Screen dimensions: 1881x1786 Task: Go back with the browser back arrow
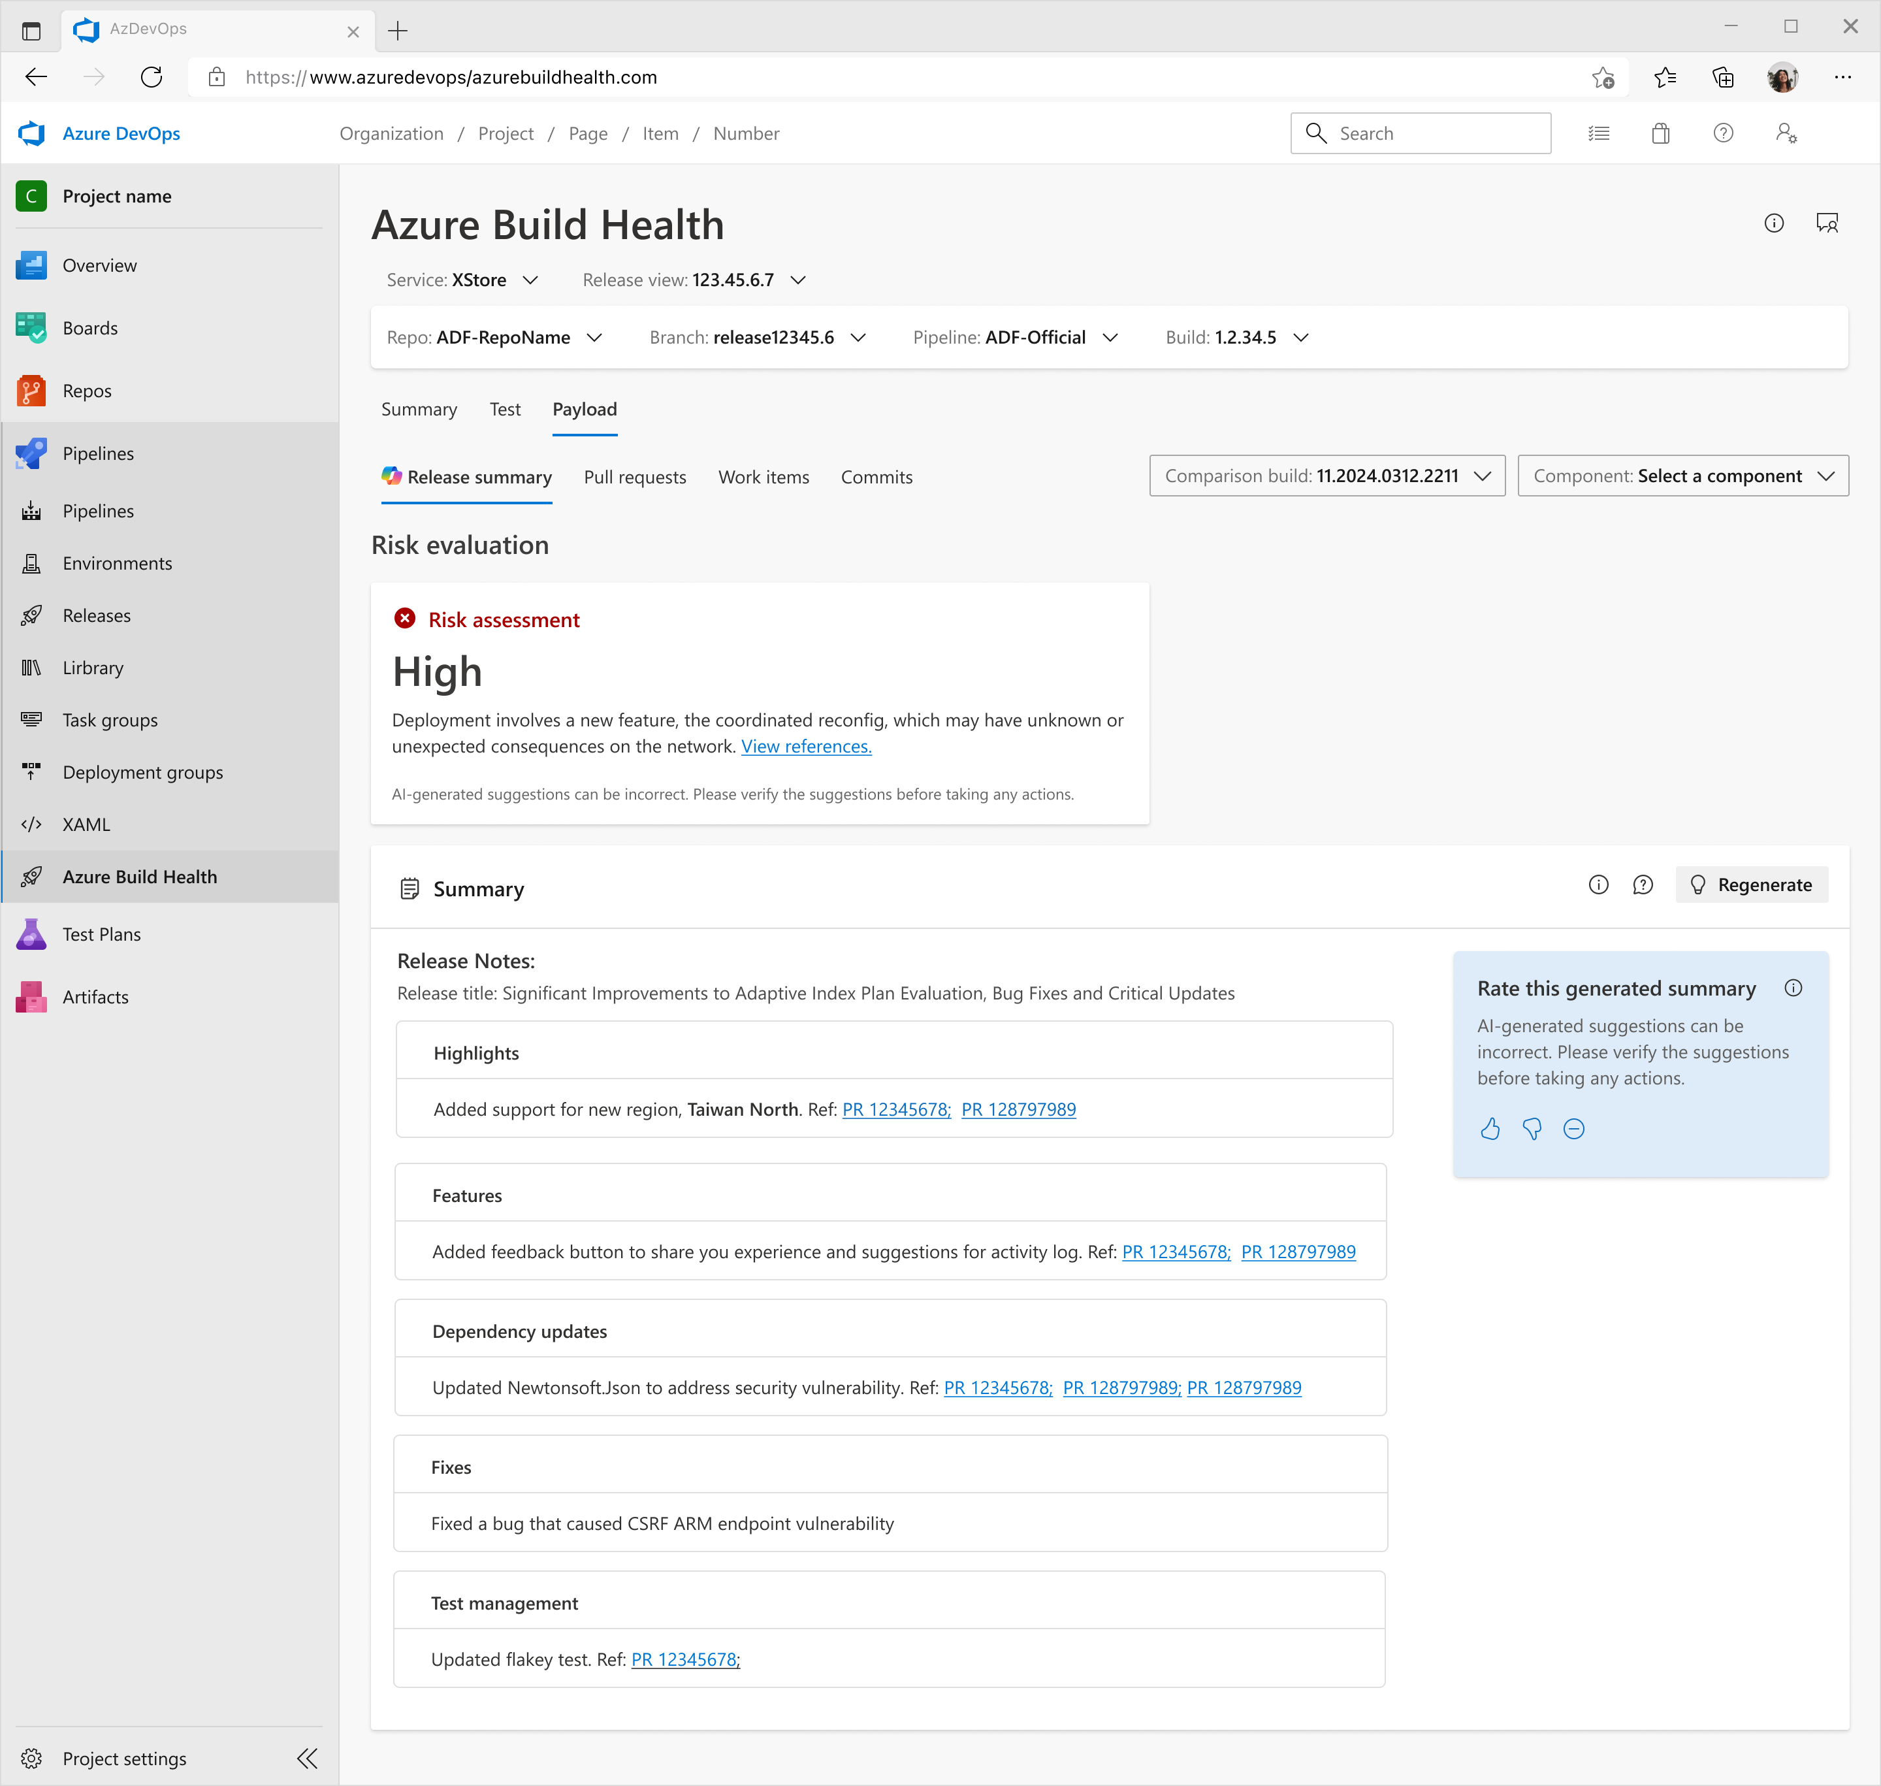tap(36, 77)
